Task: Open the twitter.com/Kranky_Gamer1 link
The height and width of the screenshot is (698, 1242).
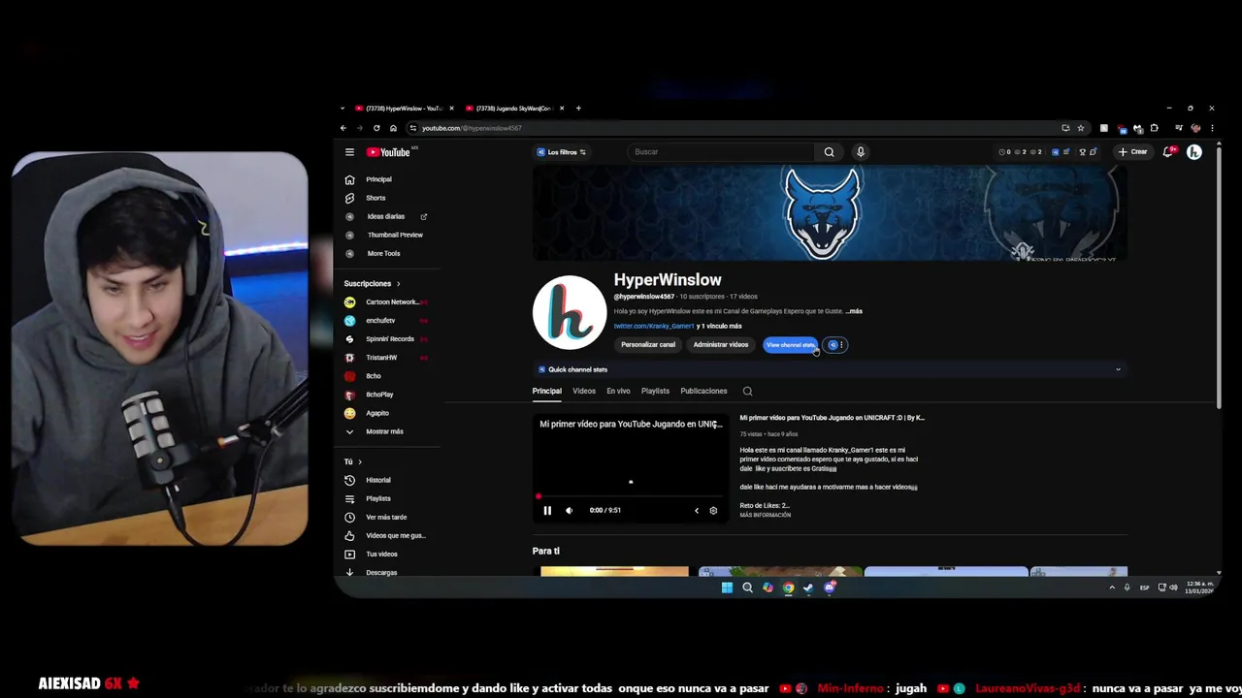Action: point(653,326)
